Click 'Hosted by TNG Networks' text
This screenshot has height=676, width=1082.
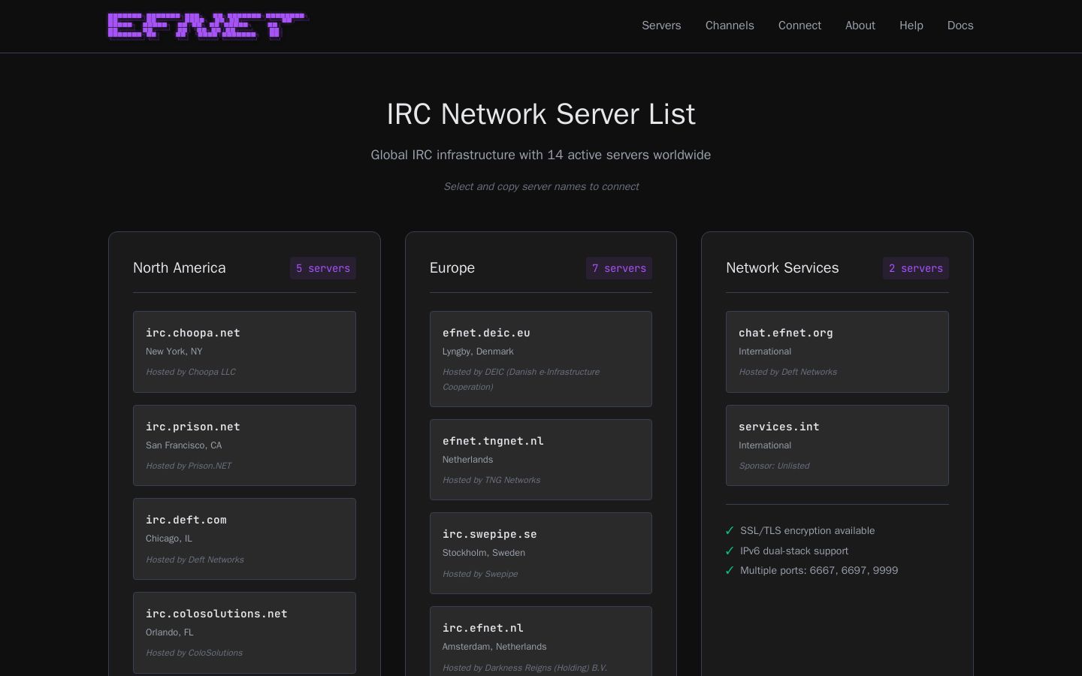[491, 480]
